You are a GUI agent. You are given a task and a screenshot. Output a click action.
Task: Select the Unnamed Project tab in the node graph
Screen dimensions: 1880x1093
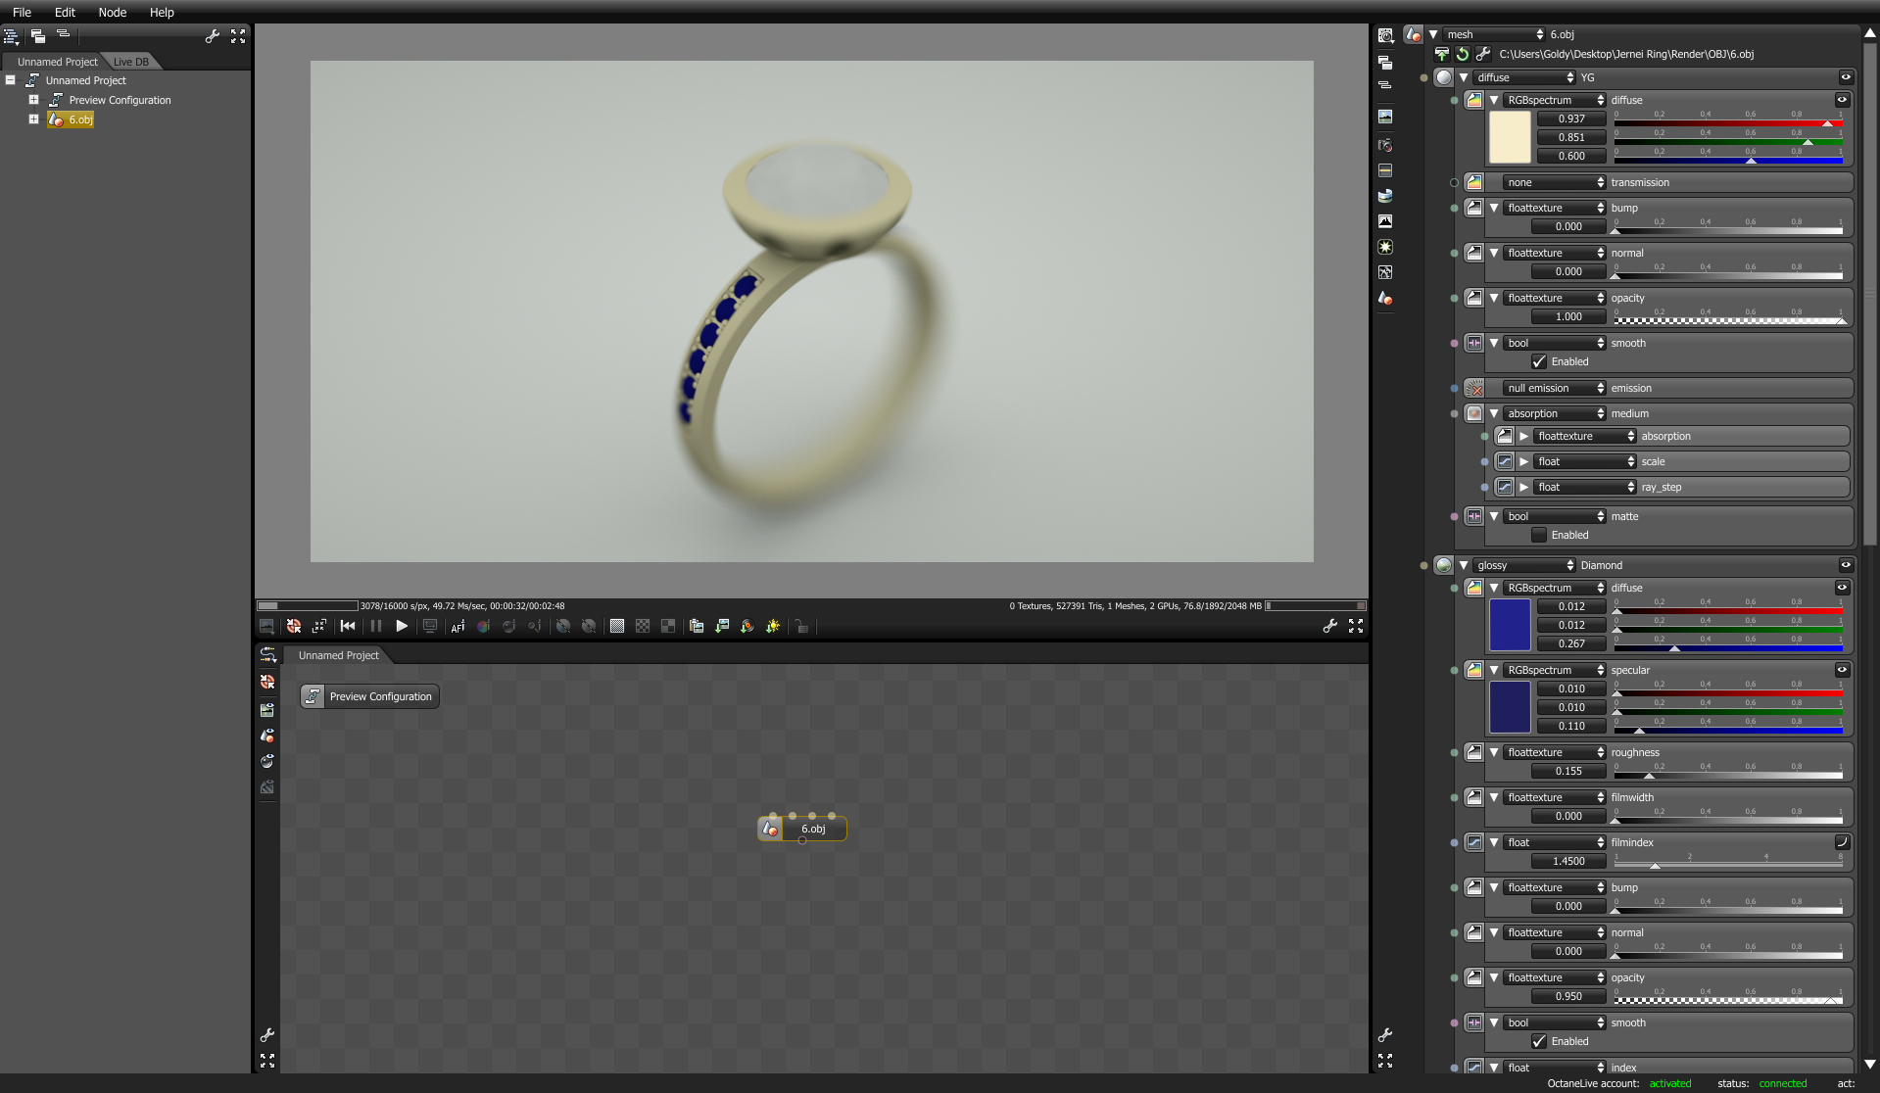point(338,655)
